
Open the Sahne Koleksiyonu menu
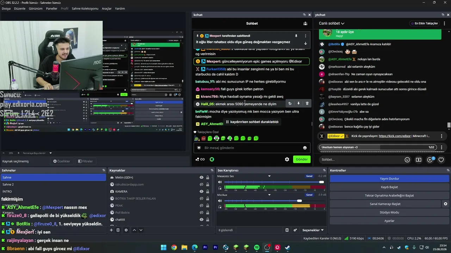[85, 8]
